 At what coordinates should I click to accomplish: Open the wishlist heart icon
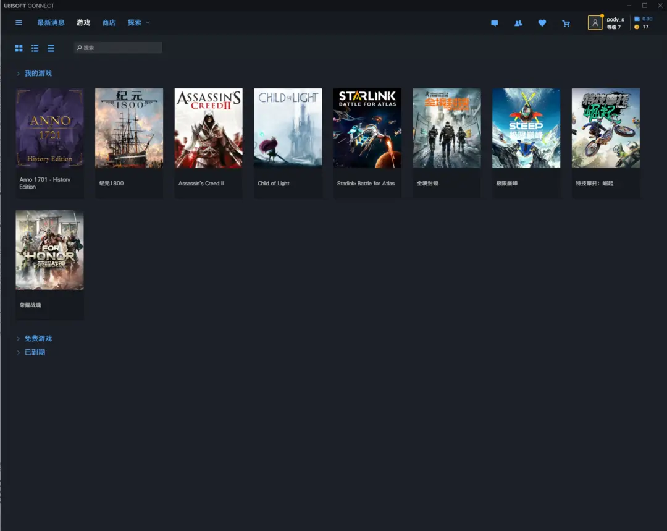coord(542,23)
